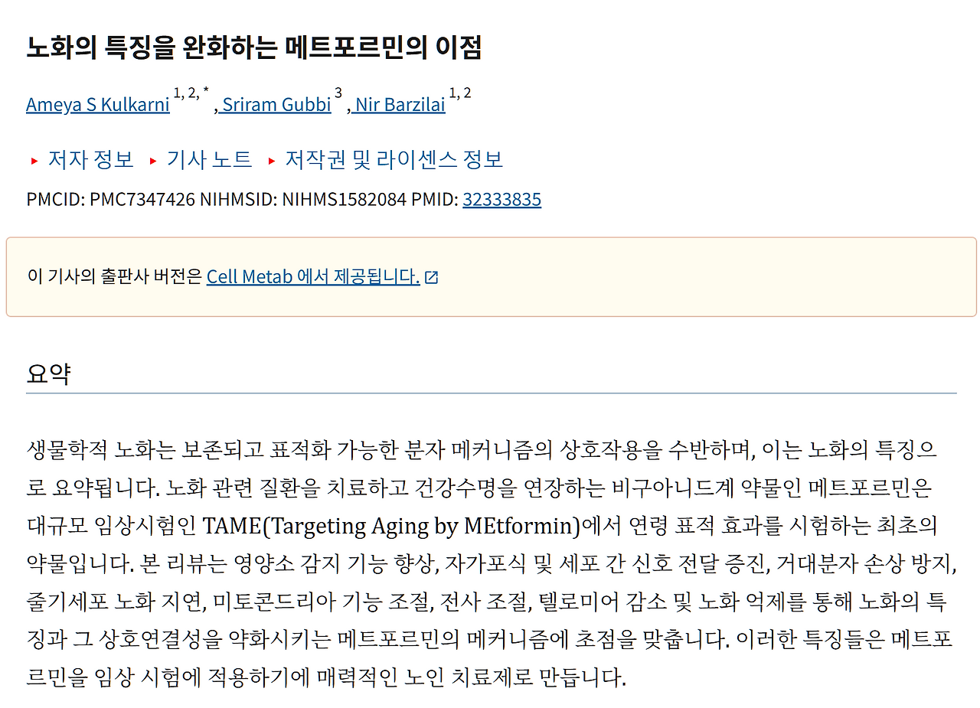Expand the 저자 정보 section
Screen dimensions: 980x708
[90, 160]
